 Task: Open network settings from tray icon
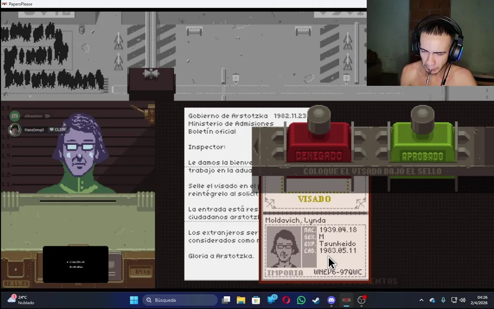tap(454, 300)
